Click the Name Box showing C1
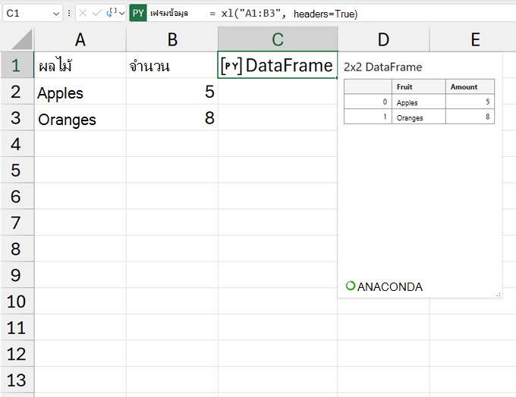516x397 pixels. [x=32, y=13]
